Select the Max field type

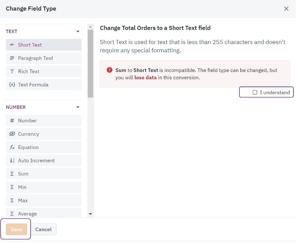click(x=43, y=200)
